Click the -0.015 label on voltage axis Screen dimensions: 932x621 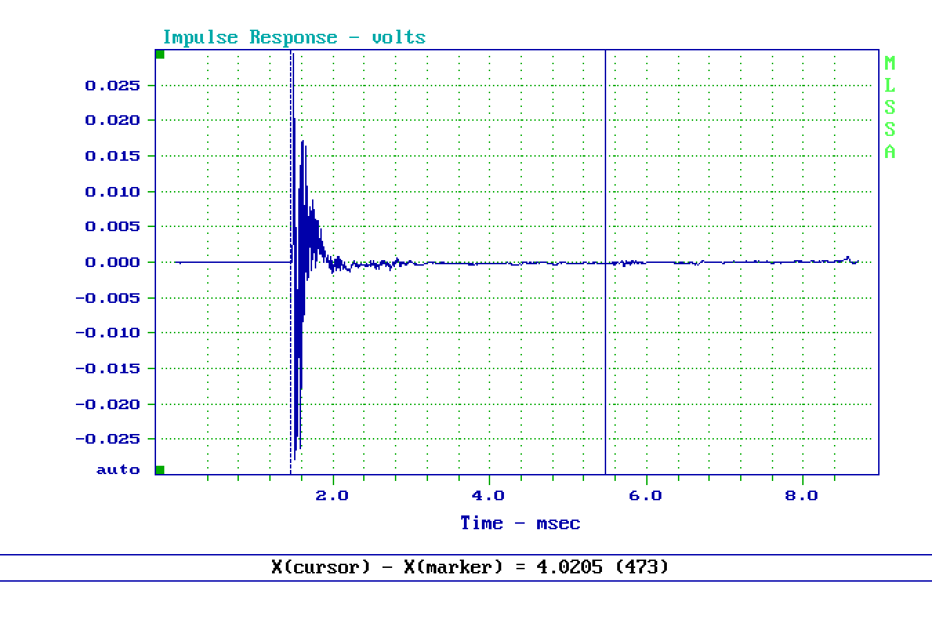[x=107, y=368]
